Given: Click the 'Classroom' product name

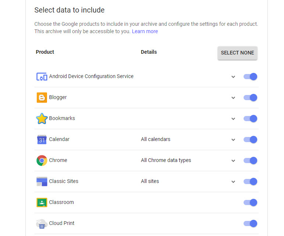Looking at the screenshot, I should coord(61,202).
